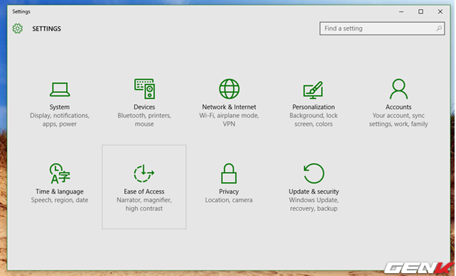Click the 'Bluetooth, printers, mouse' description
456x276 pixels.
pos(144,120)
